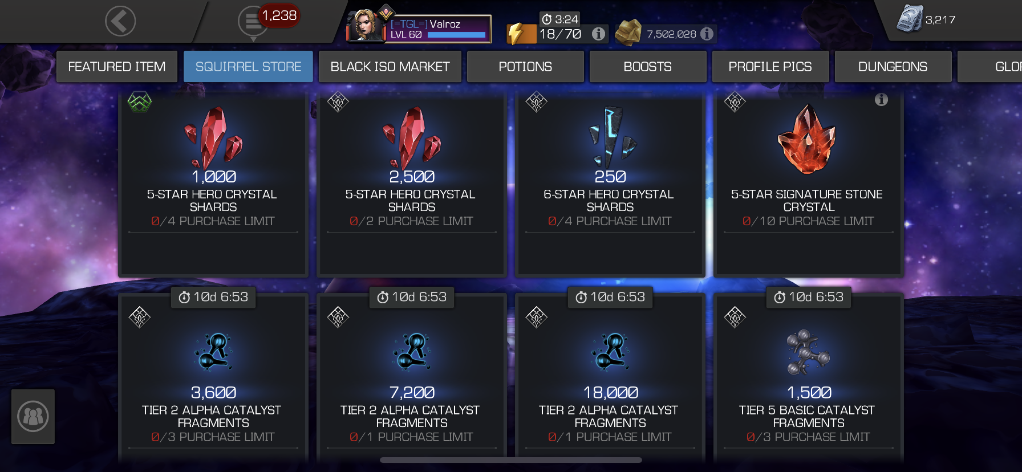This screenshot has height=472, width=1022.
Task: Open the alliance friends icon
Action: (x=33, y=417)
